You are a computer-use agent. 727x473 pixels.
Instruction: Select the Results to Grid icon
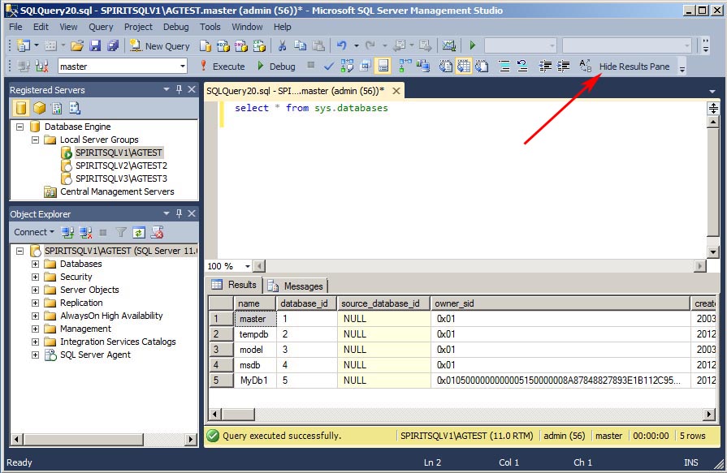tap(464, 65)
